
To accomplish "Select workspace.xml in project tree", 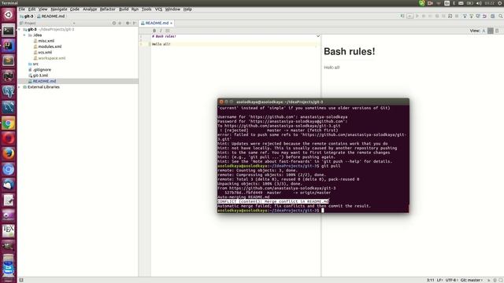I will (x=50, y=58).
